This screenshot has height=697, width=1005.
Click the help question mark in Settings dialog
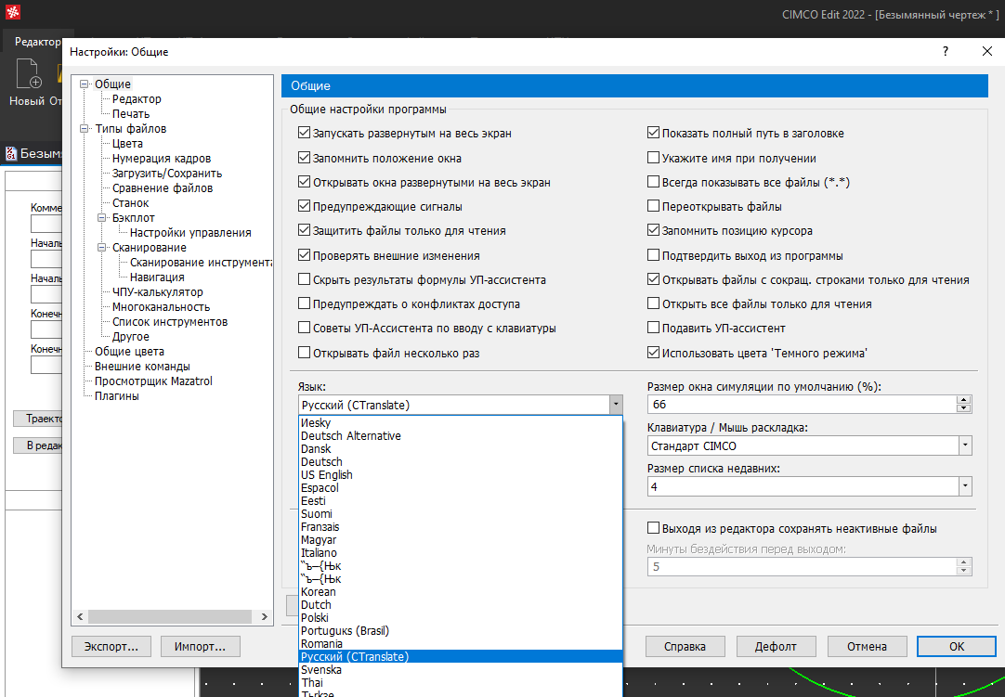[x=946, y=51]
